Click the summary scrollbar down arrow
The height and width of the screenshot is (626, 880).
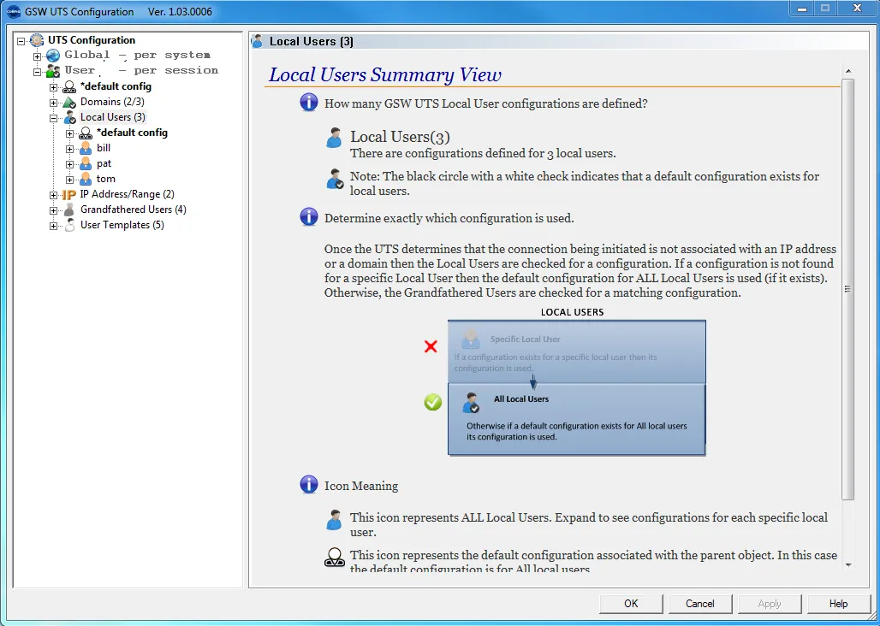pyautogui.click(x=848, y=565)
